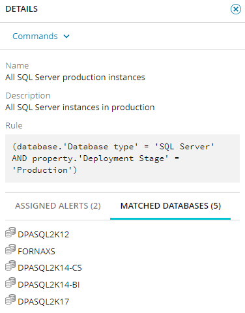
Task: Click the DPASQL2K14-BI database icon
Action: click(x=10, y=282)
